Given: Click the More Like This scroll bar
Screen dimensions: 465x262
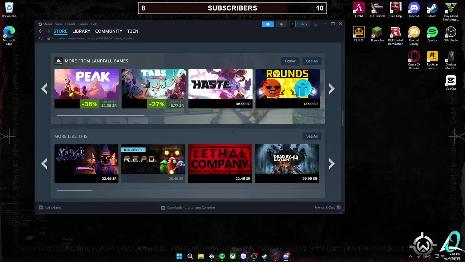Looking at the screenshot, I should click(x=74, y=190).
